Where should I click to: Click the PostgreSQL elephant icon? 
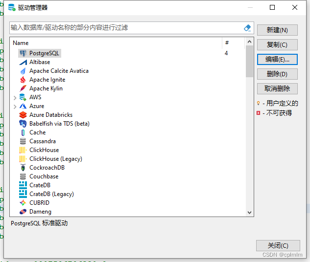[x=23, y=53]
